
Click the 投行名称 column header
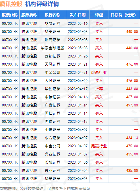[52, 15]
